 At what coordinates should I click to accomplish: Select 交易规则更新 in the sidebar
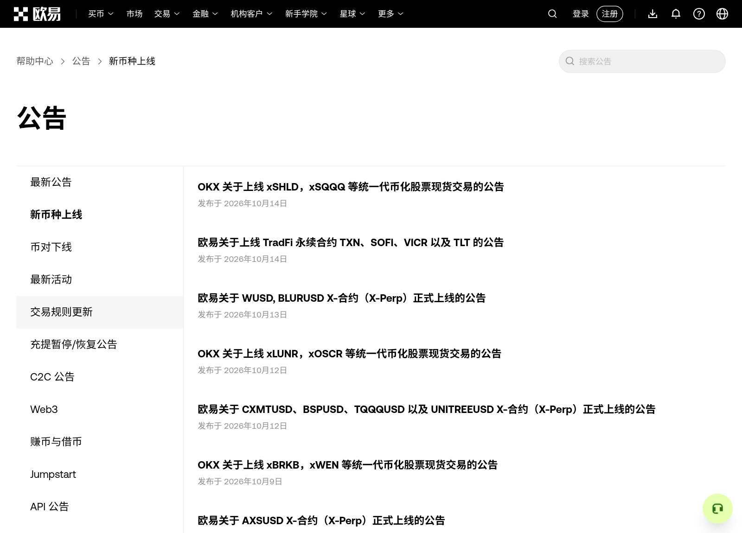(x=100, y=312)
